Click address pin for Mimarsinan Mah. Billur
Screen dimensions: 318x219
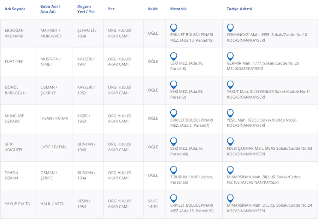pos(230,170)
